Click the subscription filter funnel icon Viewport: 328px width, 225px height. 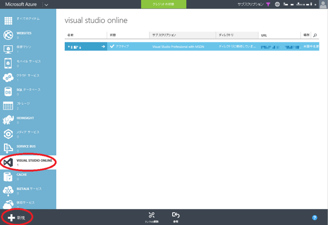[x=268, y=4]
